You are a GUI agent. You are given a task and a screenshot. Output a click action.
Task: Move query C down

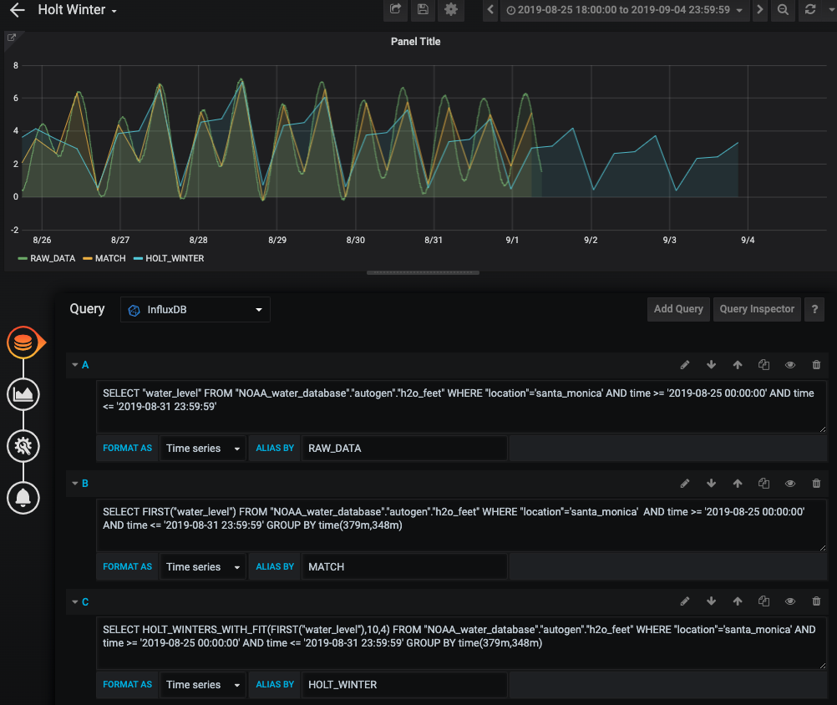[x=711, y=601]
